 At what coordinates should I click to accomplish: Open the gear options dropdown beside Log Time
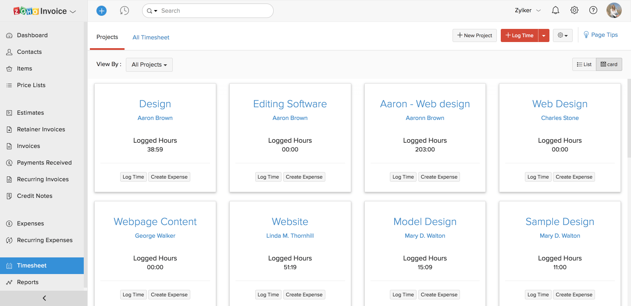pyautogui.click(x=563, y=35)
